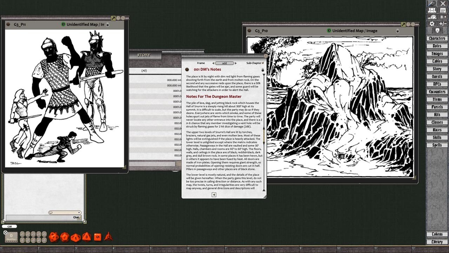
Task: Click the d20 die in dice tray
Action: pos(54,237)
